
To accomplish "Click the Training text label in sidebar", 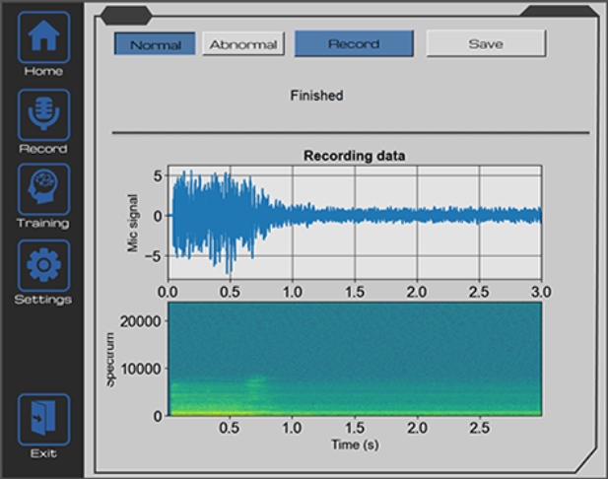I will pos(43,224).
